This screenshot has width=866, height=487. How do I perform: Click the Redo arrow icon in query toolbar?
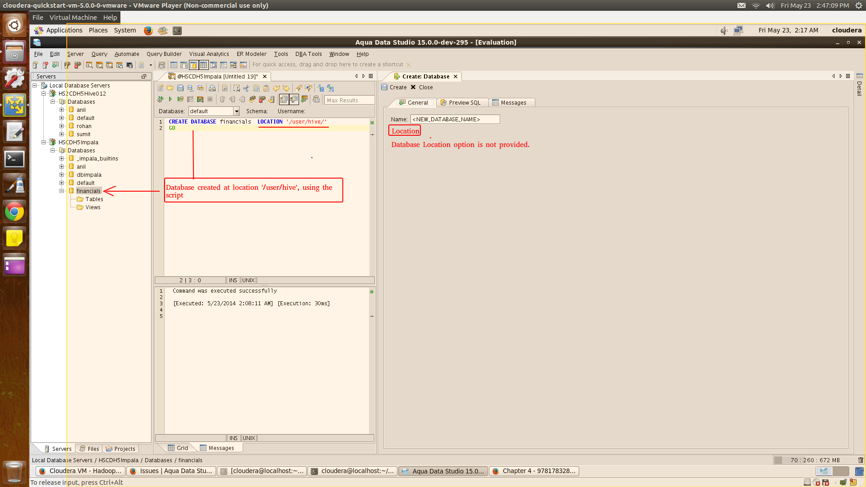click(x=286, y=88)
